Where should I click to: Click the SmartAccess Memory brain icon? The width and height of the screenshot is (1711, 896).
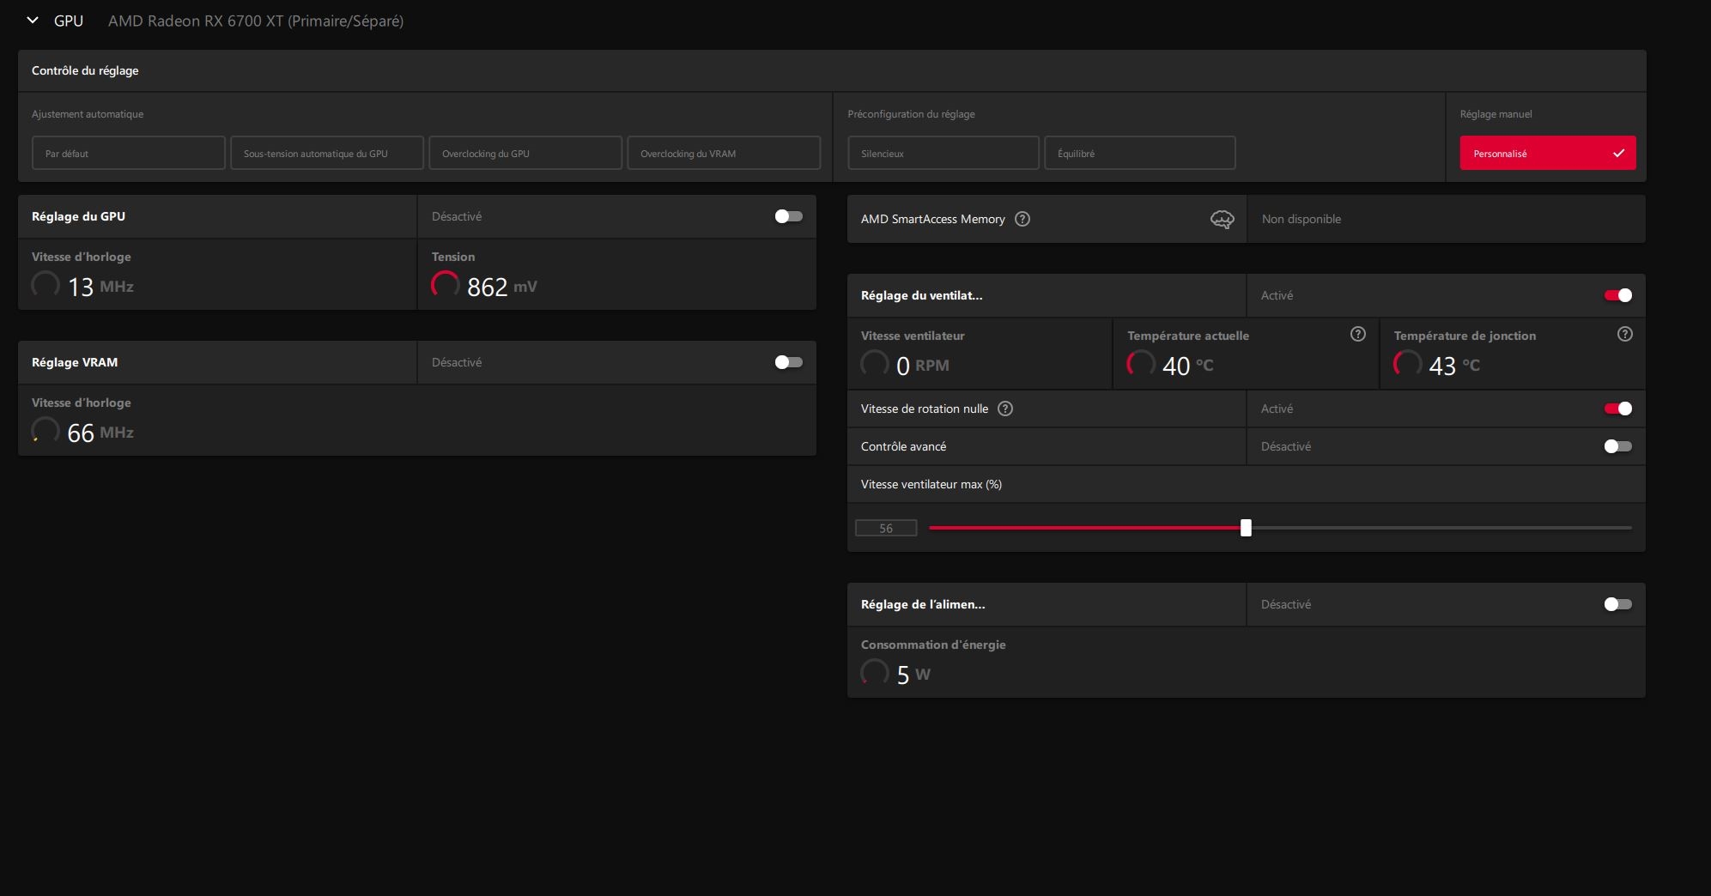click(1222, 220)
